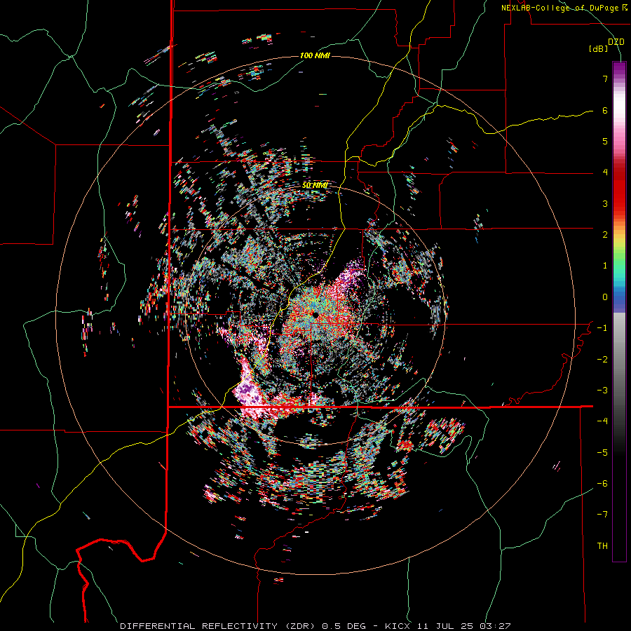
Task: Pick the purple top of the color bar
Action: pos(619,69)
